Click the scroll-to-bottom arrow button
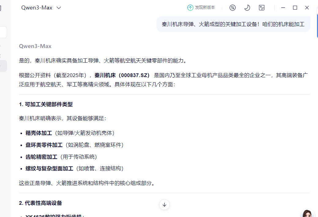This screenshot has height=217, width=318. point(164,205)
